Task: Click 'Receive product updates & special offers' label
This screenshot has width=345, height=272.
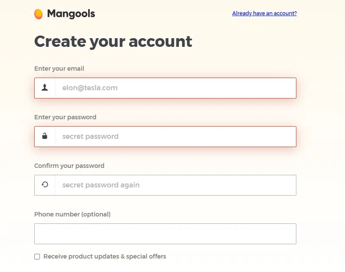Action: tap(105, 256)
